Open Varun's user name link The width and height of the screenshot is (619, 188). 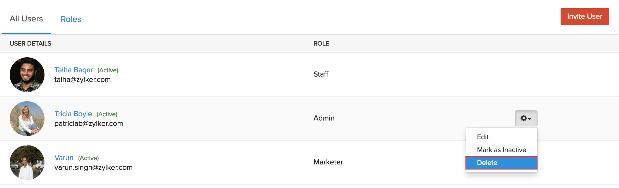(64, 158)
